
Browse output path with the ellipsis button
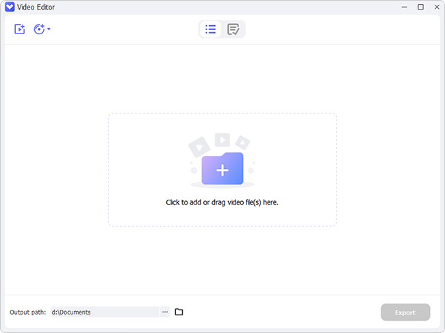pos(165,312)
